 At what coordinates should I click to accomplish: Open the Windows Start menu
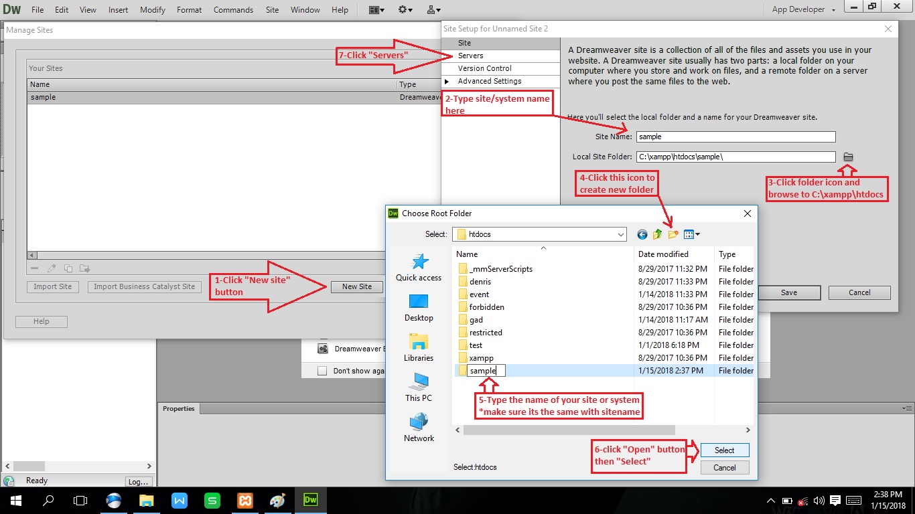point(15,501)
